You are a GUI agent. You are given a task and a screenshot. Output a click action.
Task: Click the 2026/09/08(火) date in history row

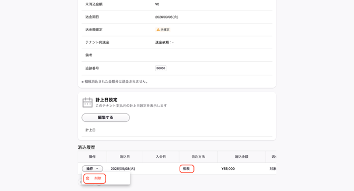coord(123,169)
